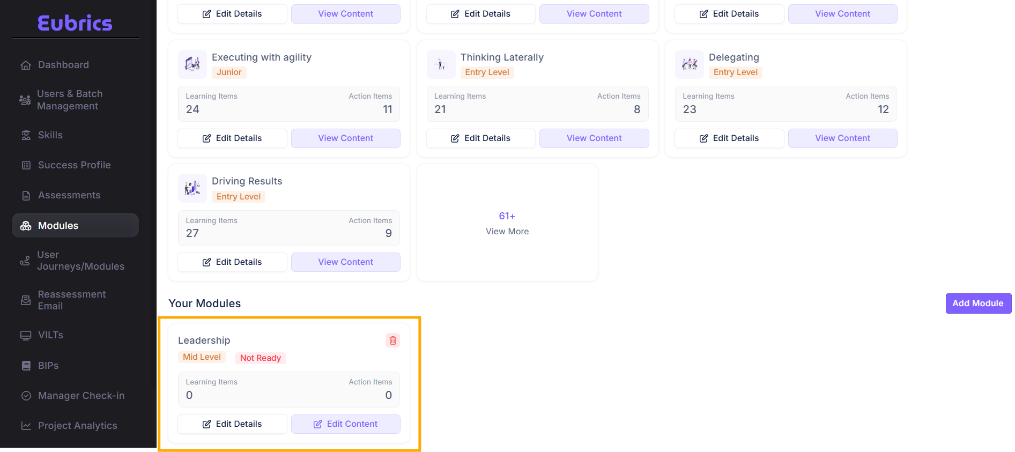Navigate to Project Analytics

pos(77,426)
